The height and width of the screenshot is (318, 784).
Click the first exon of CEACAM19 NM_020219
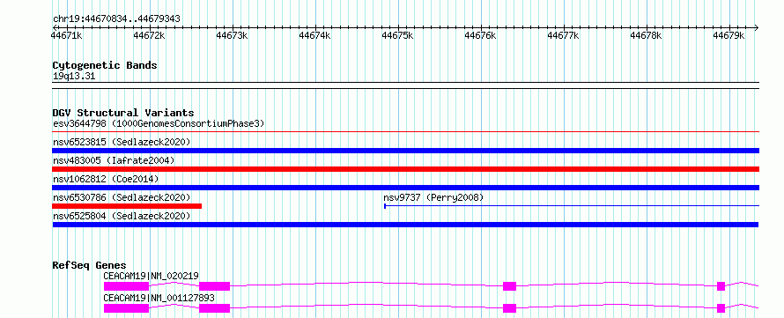126,286
